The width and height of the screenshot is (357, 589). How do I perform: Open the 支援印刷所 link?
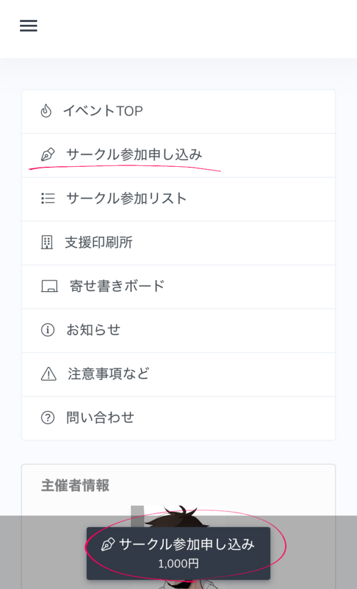coord(98,242)
